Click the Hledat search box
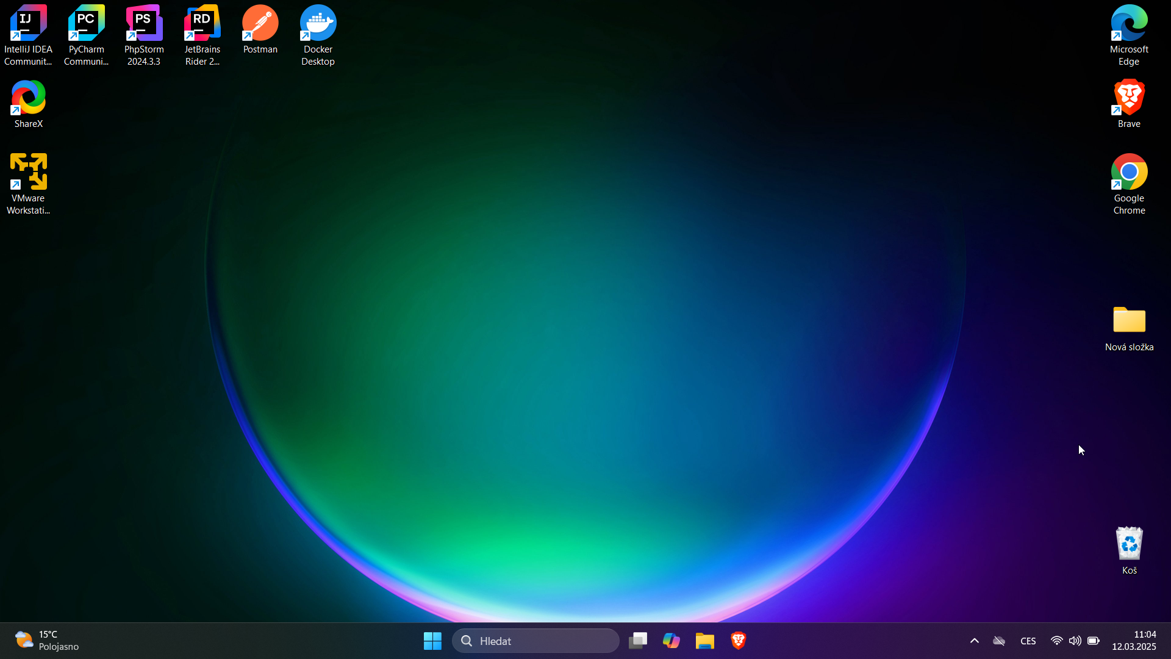1171x659 pixels. pos(535,641)
